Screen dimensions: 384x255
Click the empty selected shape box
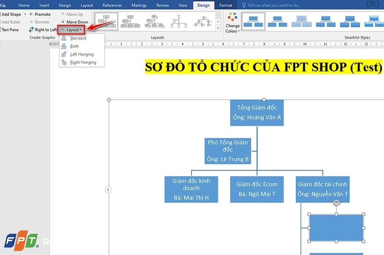336,228
